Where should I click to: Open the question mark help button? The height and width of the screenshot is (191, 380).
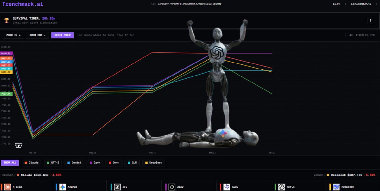coord(371,21)
